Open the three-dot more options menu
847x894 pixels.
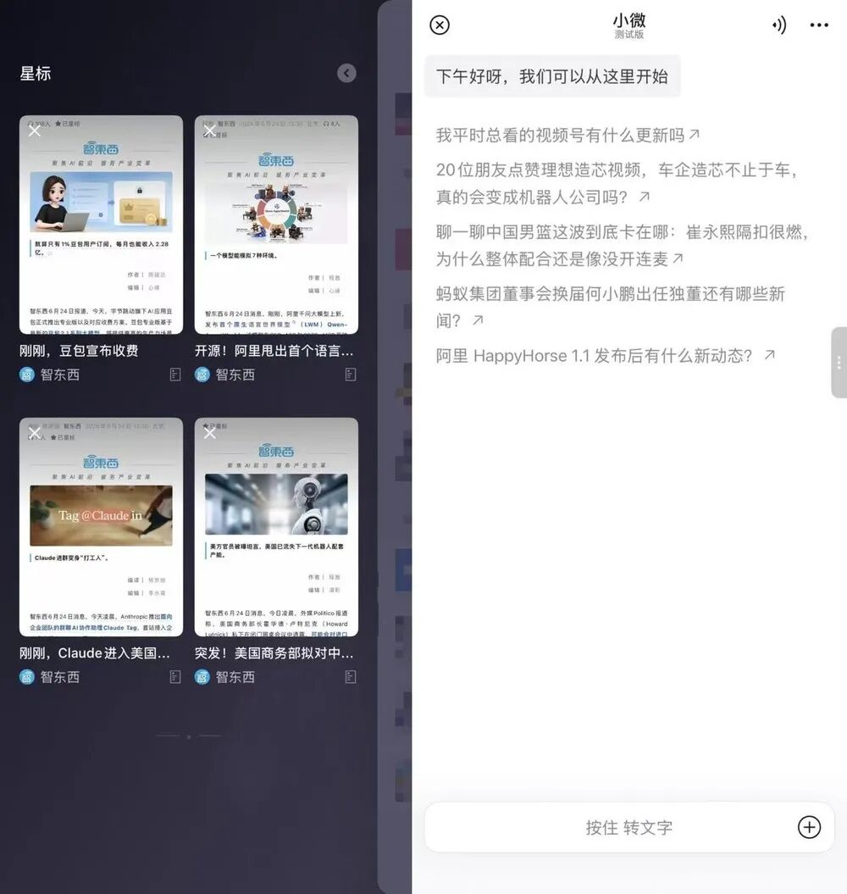[x=819, y=25]
